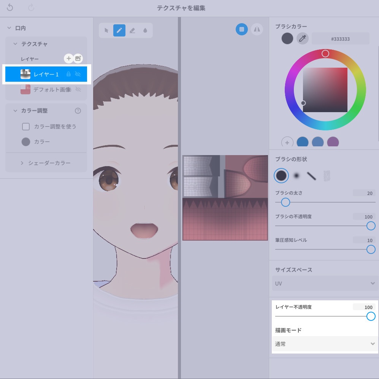
Task: Toggle mirror symmetry painting
Action: [257, 29]
